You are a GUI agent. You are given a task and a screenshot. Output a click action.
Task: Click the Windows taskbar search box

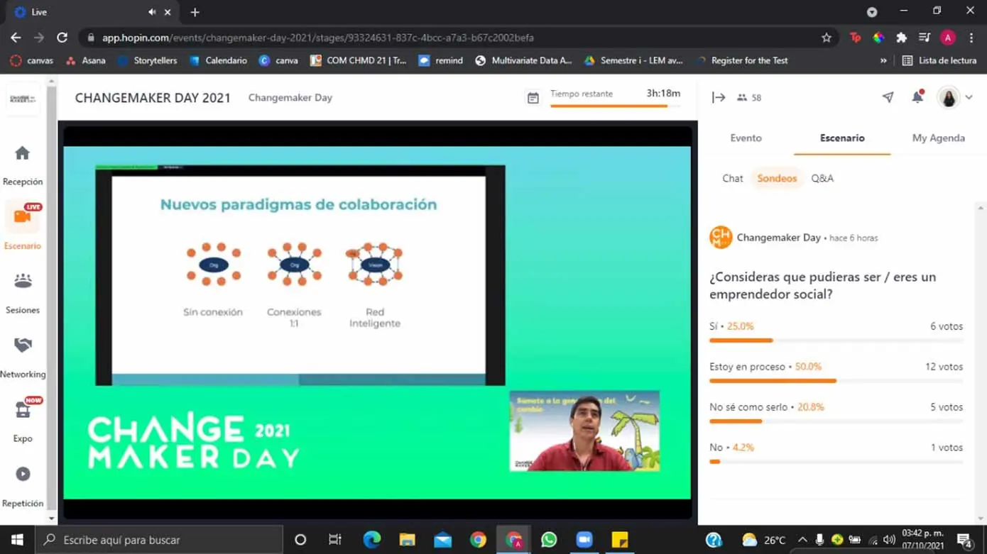pos(159,540)
